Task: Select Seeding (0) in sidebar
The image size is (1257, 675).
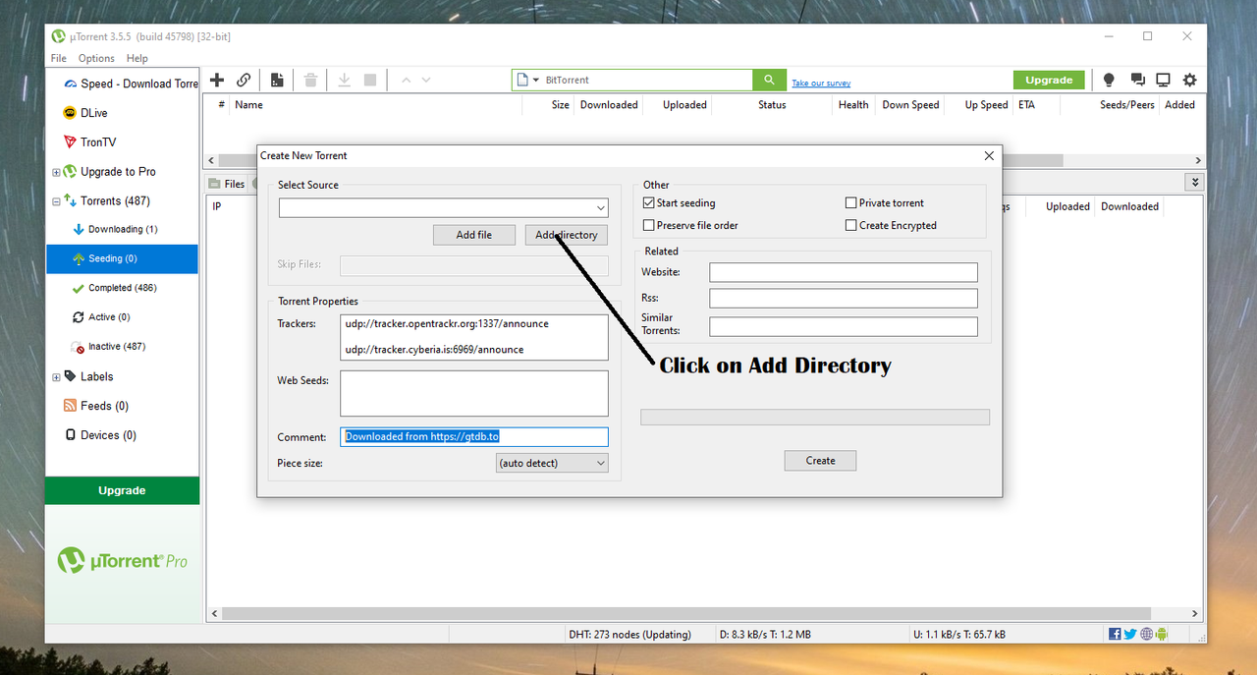Action: coord(122,258)
